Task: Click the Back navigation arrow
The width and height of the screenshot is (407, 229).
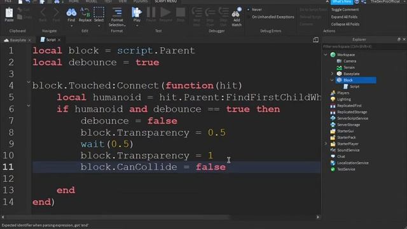Action: [43, 12]
